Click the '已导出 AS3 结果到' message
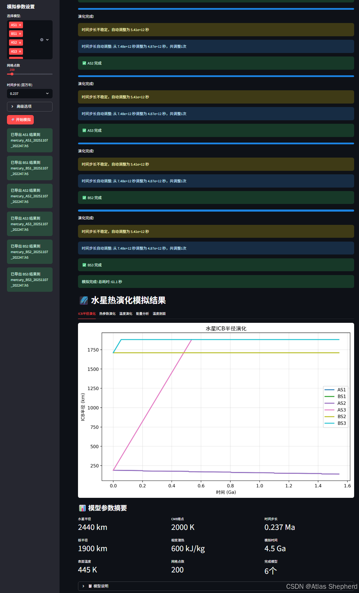359x593 pixels. coord(30,224)
